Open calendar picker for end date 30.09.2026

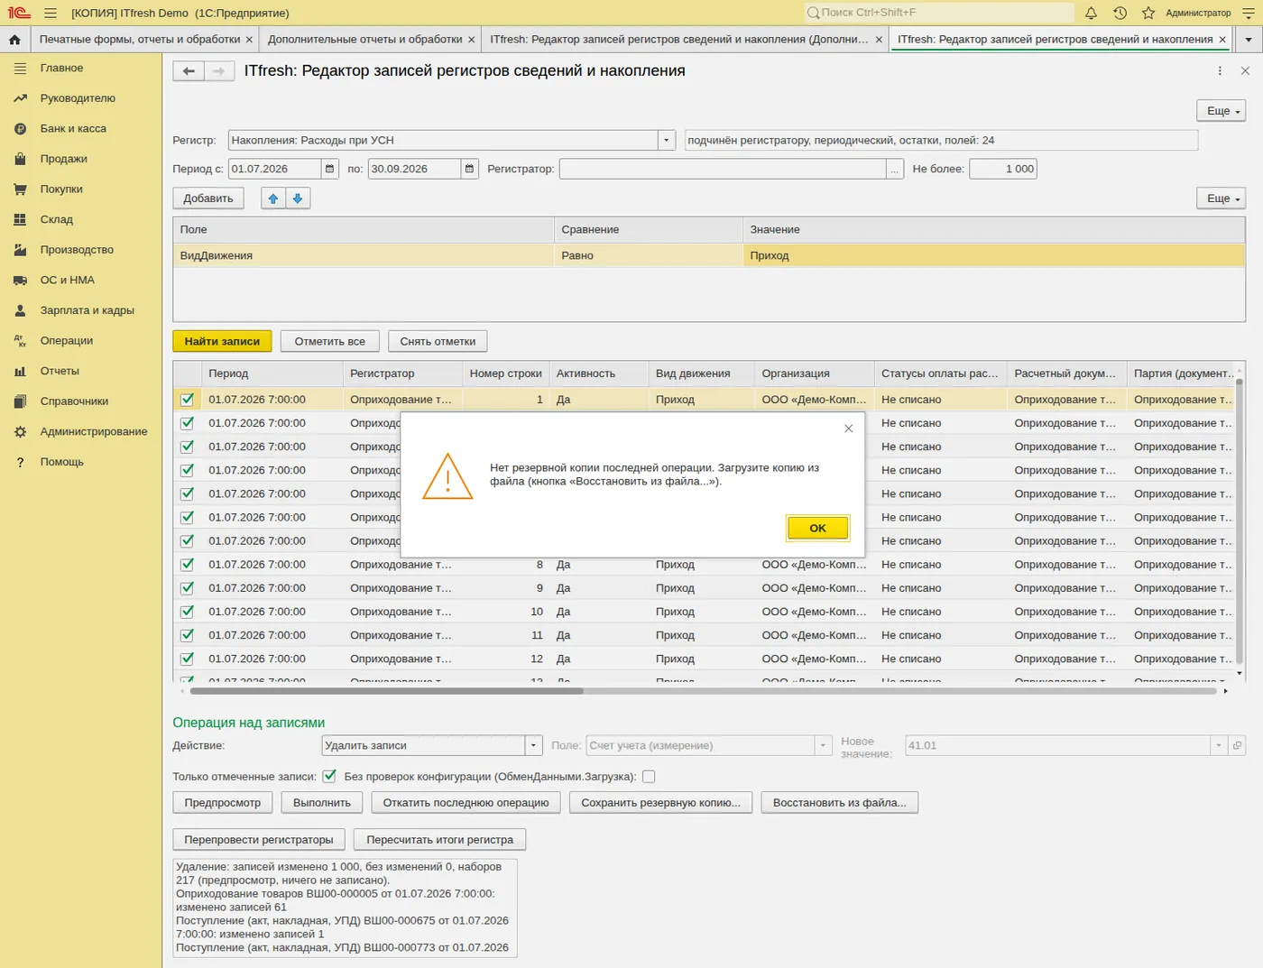coord(469,169)
